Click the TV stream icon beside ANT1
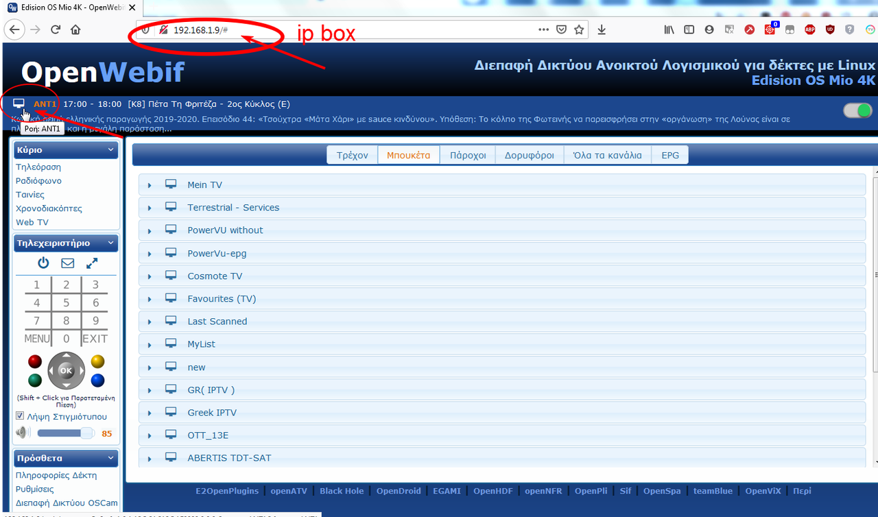Viewport: 878px width, 517px height. coord(19,104)
